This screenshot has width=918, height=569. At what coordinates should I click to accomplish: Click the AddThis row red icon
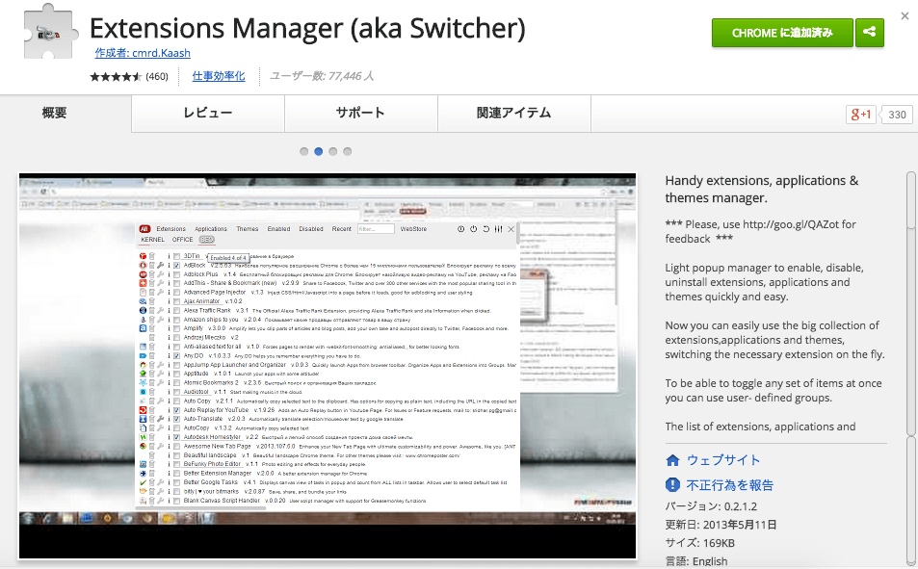coord(143,283)
